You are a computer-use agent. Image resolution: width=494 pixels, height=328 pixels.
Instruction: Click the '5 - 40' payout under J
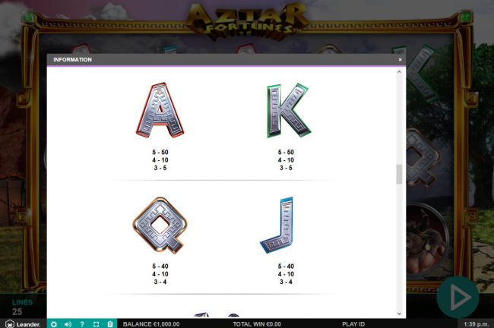[x=286, y=266]
